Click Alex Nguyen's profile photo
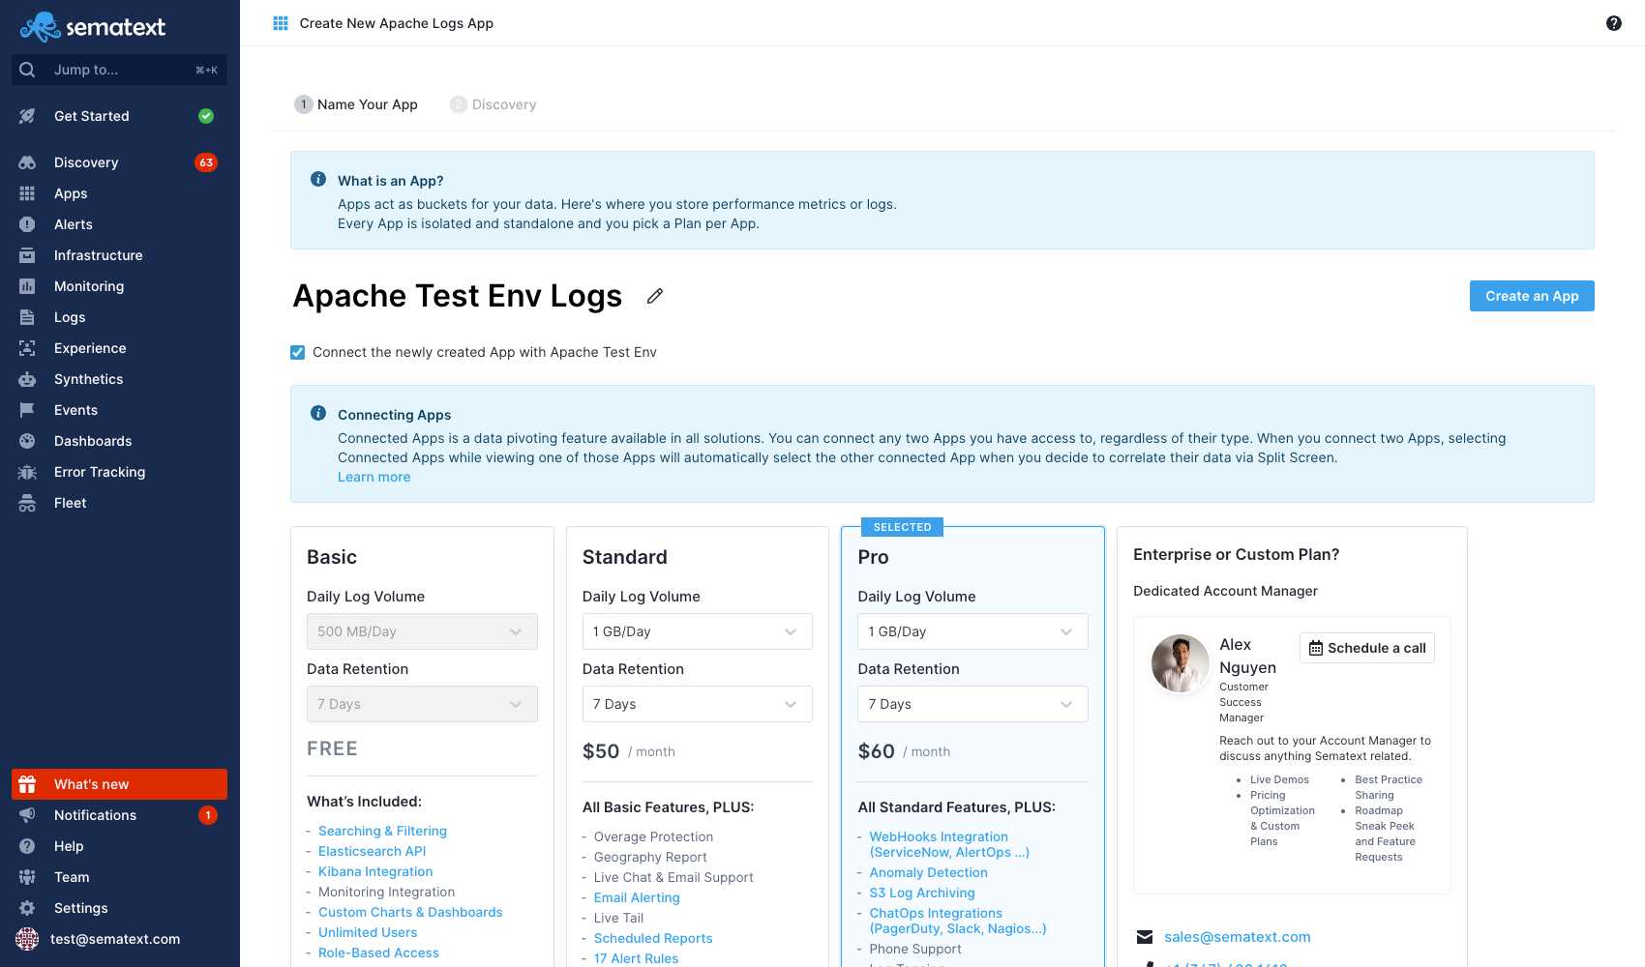The image size is (1645, 967). (x=1181, y=663)
